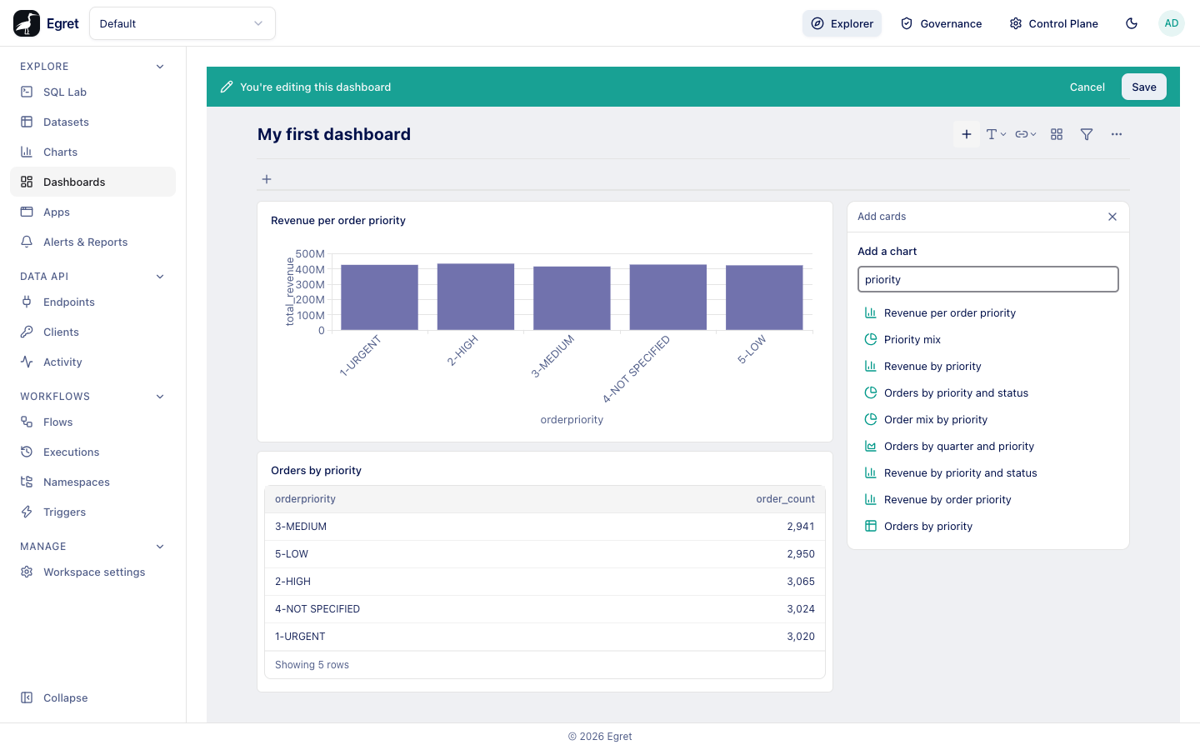Open SQL Lab from sidebar
Viewport: 1200px width, 750px height.
(93, 92)
